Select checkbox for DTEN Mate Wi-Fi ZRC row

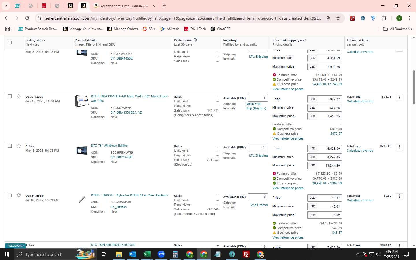pos(10,96)
